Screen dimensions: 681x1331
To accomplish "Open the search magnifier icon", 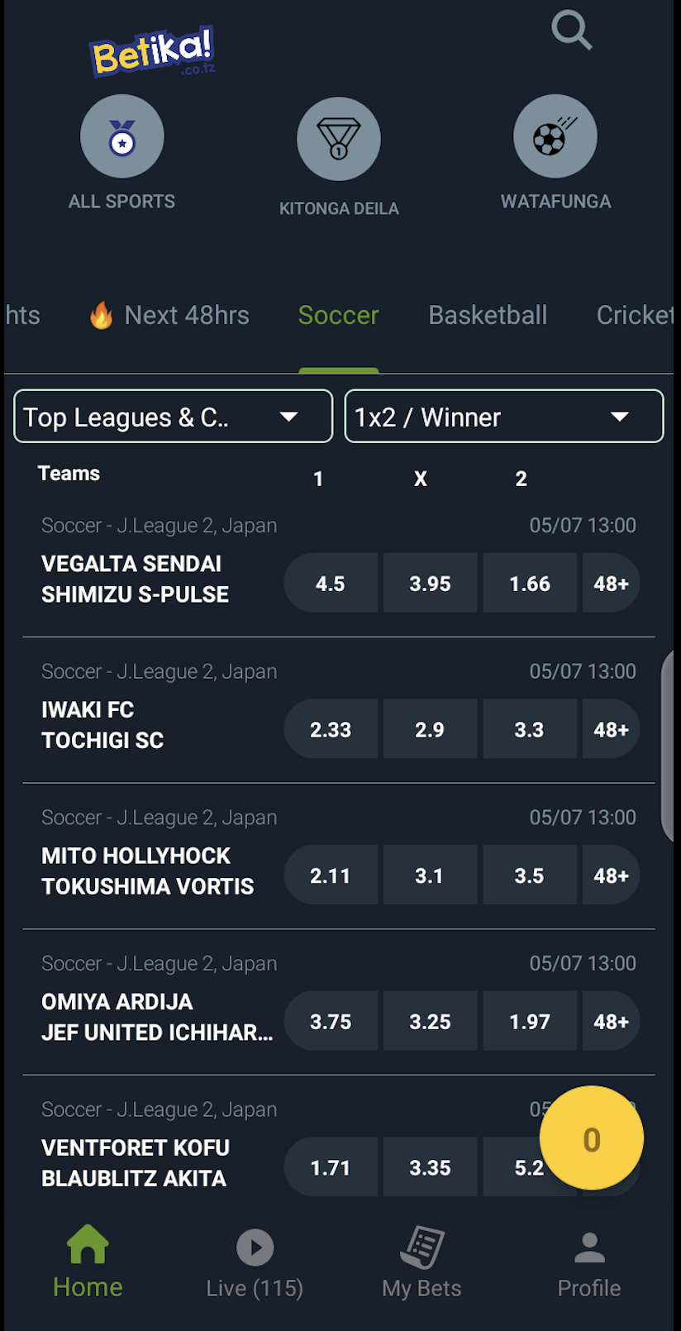I will (x=572, y=31).
